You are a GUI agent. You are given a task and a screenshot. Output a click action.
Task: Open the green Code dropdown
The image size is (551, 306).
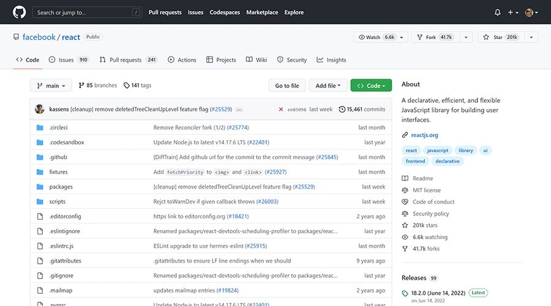coord(371,85)
